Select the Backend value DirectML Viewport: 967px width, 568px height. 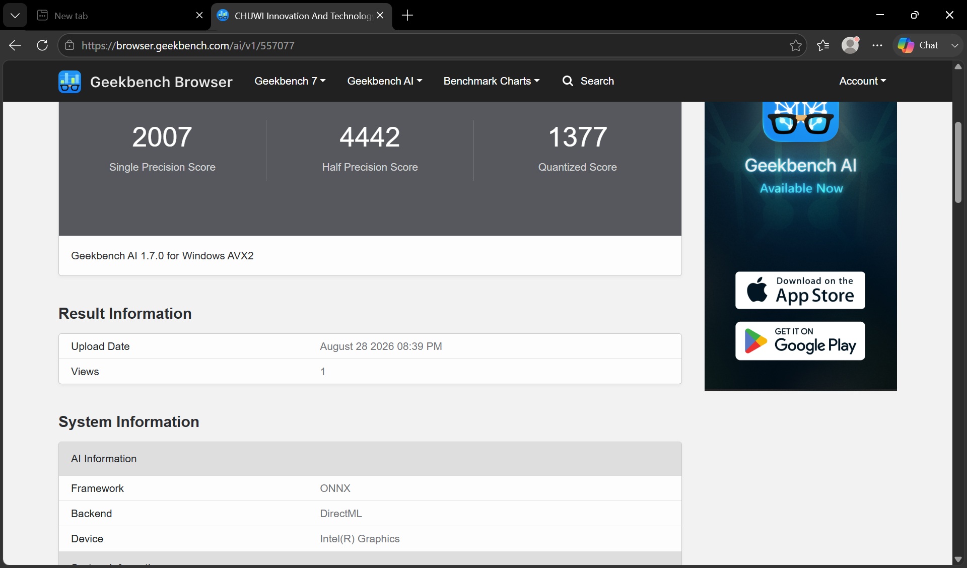point(341,514)
